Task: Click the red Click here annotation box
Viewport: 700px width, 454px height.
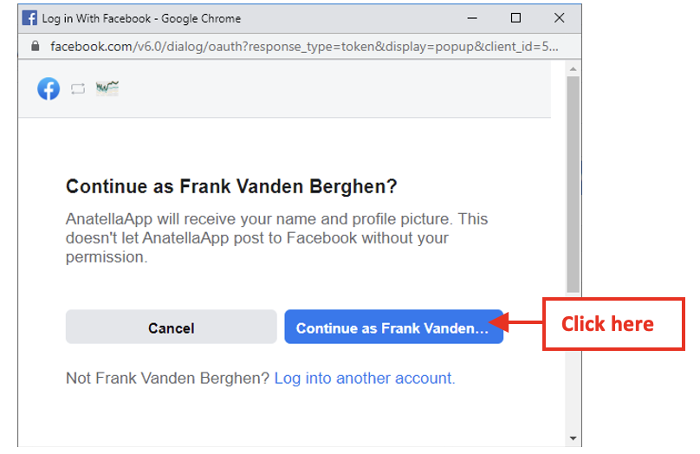Action: (613, 324)
